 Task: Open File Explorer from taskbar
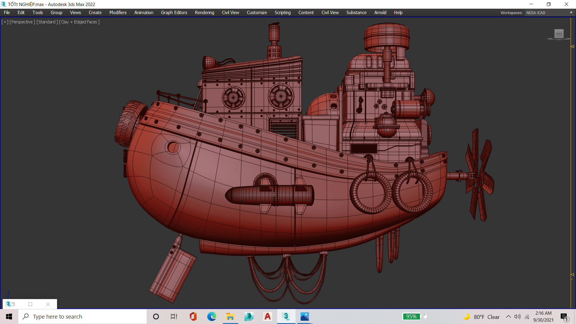pyautogui.click(x=230, y=316)
